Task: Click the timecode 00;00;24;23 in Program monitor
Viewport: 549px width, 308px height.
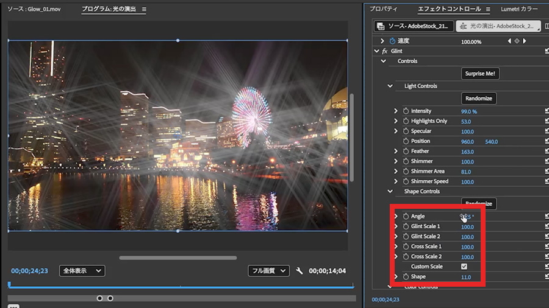Action: pyautogui.click(x=29, y=271)
